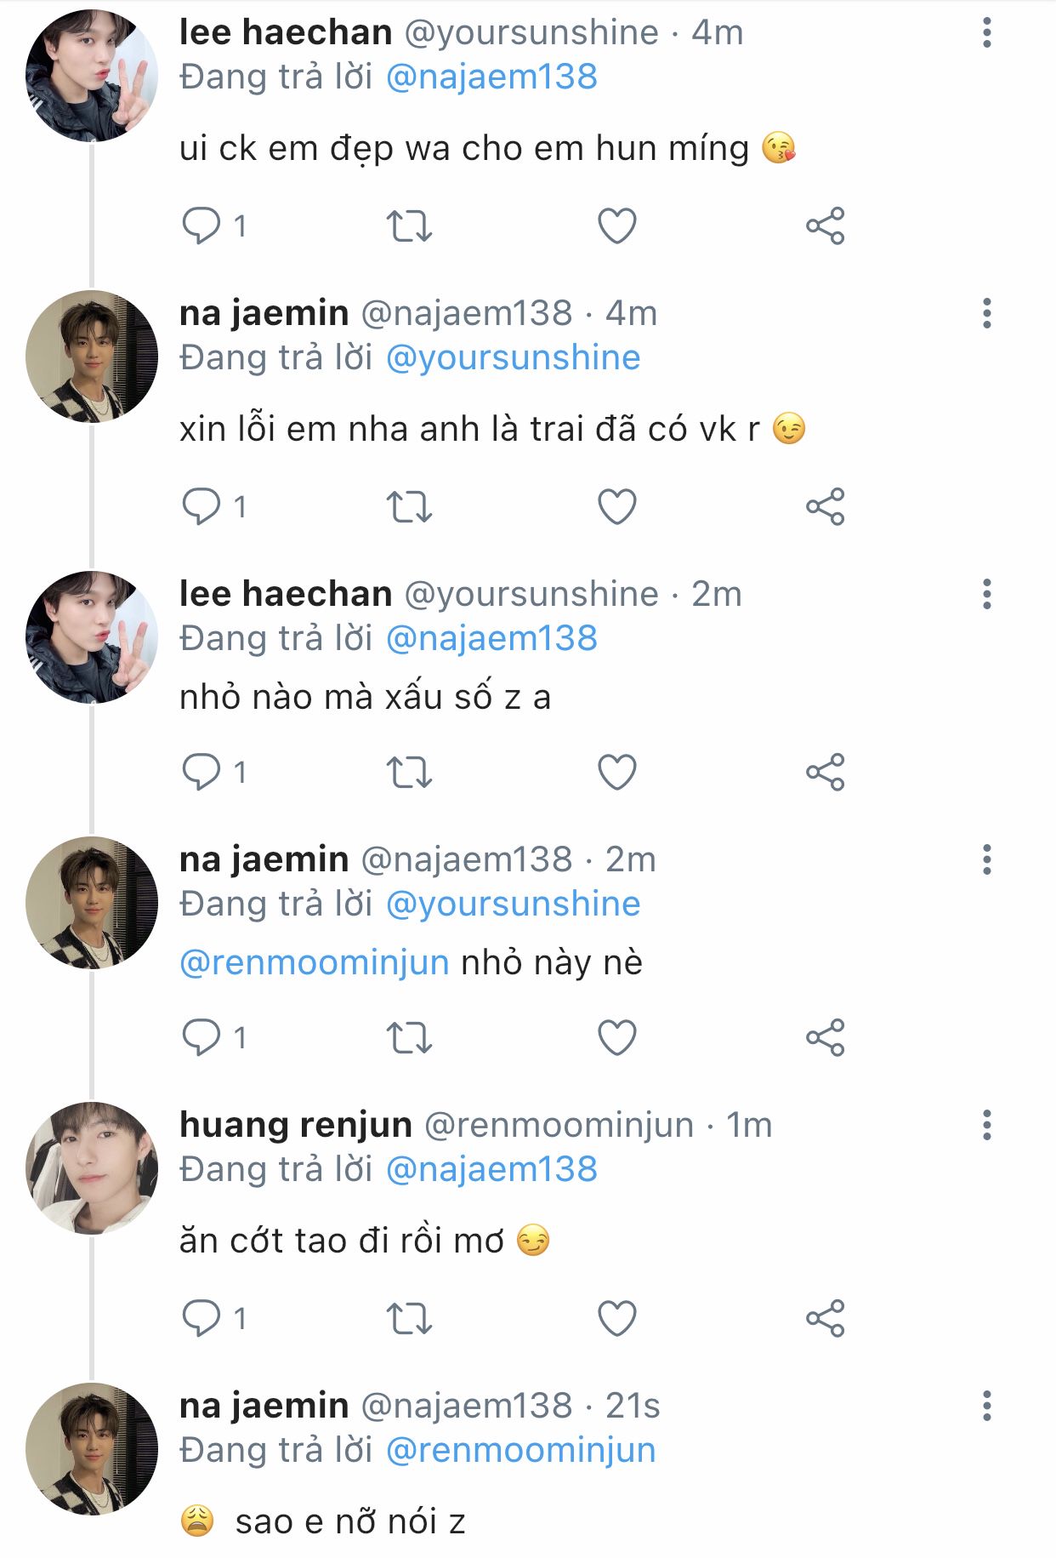Open more options on jaemin's 21s tweet
This screenshot has width=1056, height=1558.
click(x=986, y=1406)
